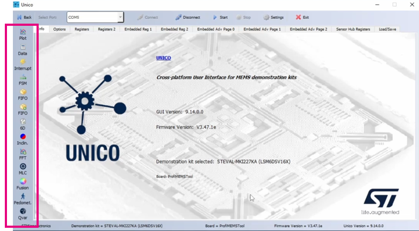Open the Embedded Adv Page 1 tab
419x231 pixels.
tap(262, 29)
